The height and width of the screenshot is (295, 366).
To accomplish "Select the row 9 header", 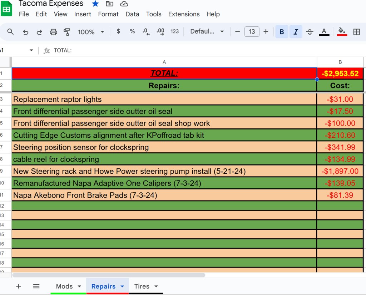I will pos(5,171).
